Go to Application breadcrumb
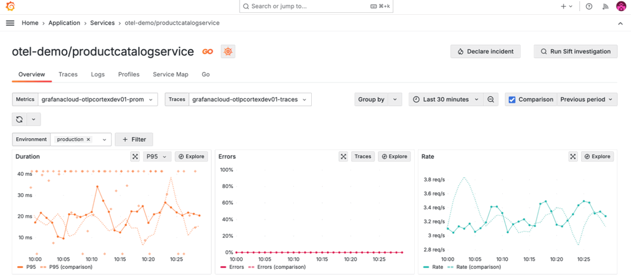The height and width of the screenshot is (278, 631). pos(64,23)
